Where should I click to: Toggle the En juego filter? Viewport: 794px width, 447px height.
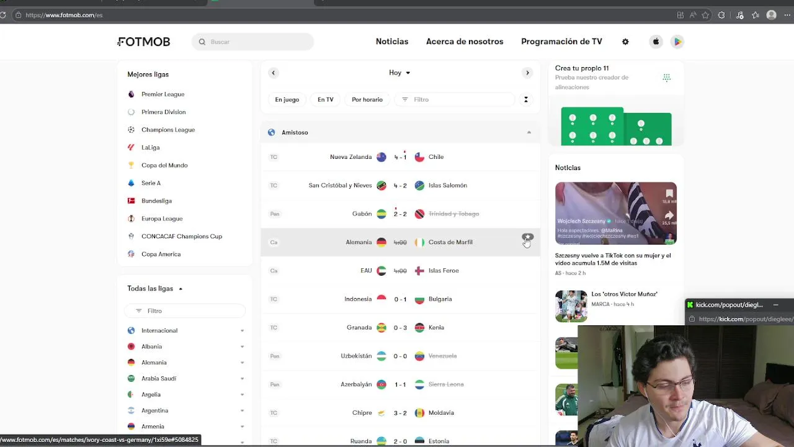[287, 99]
